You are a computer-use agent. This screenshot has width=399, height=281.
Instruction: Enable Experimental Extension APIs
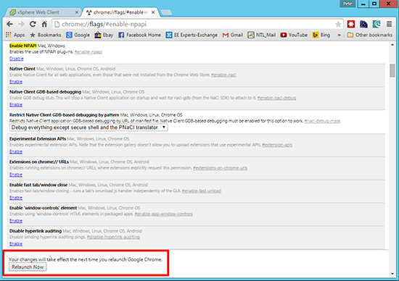16,151
